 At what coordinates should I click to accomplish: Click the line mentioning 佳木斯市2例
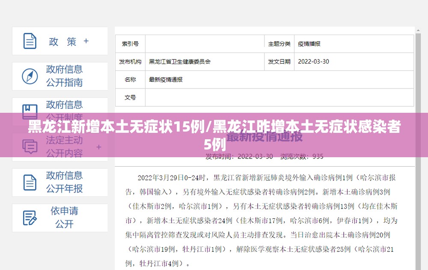(x=262, y=206)
